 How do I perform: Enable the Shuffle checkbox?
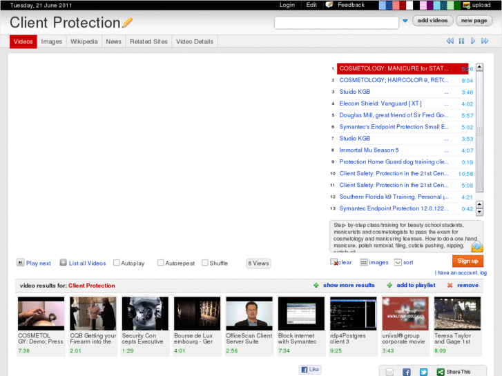pos(205,263)
